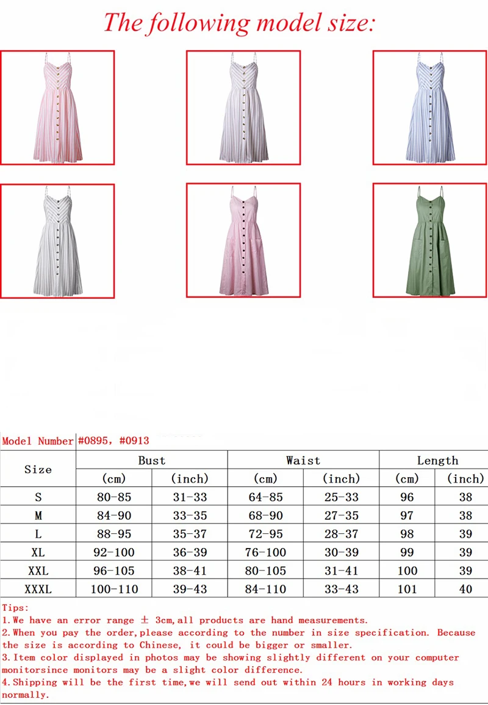The height and width of the screenshot is (705, 488).
Task: Click waist value "72-95"
Action: coord(266,534)
